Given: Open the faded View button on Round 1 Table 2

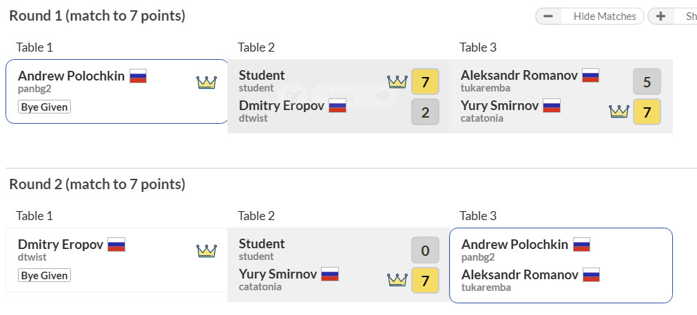Looking at the screenshot, I should point(342,96).
